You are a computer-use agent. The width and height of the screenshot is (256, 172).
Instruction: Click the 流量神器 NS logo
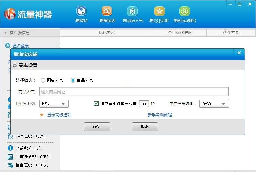(10, 14)
